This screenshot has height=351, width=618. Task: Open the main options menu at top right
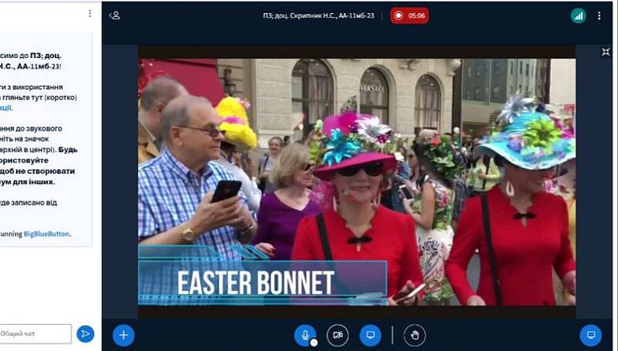(x=599, y=15)
